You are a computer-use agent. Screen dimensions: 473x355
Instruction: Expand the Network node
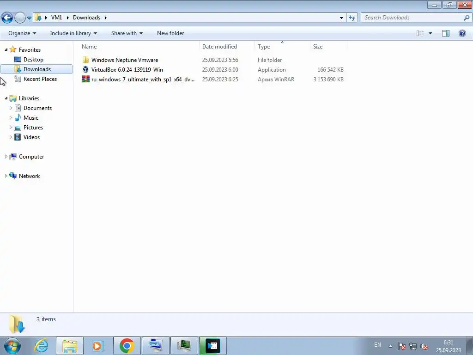6,176
